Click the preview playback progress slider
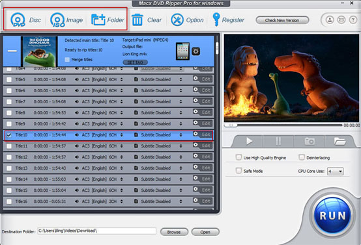Image resolution: width=361 pixels, height=245 pixels. click(x=283, y=125)
